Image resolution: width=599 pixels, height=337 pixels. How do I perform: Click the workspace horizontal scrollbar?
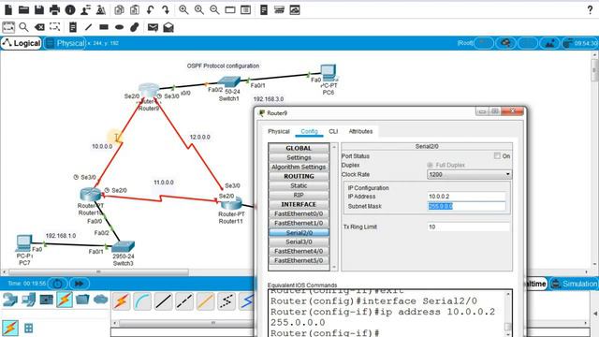point(98,272)
